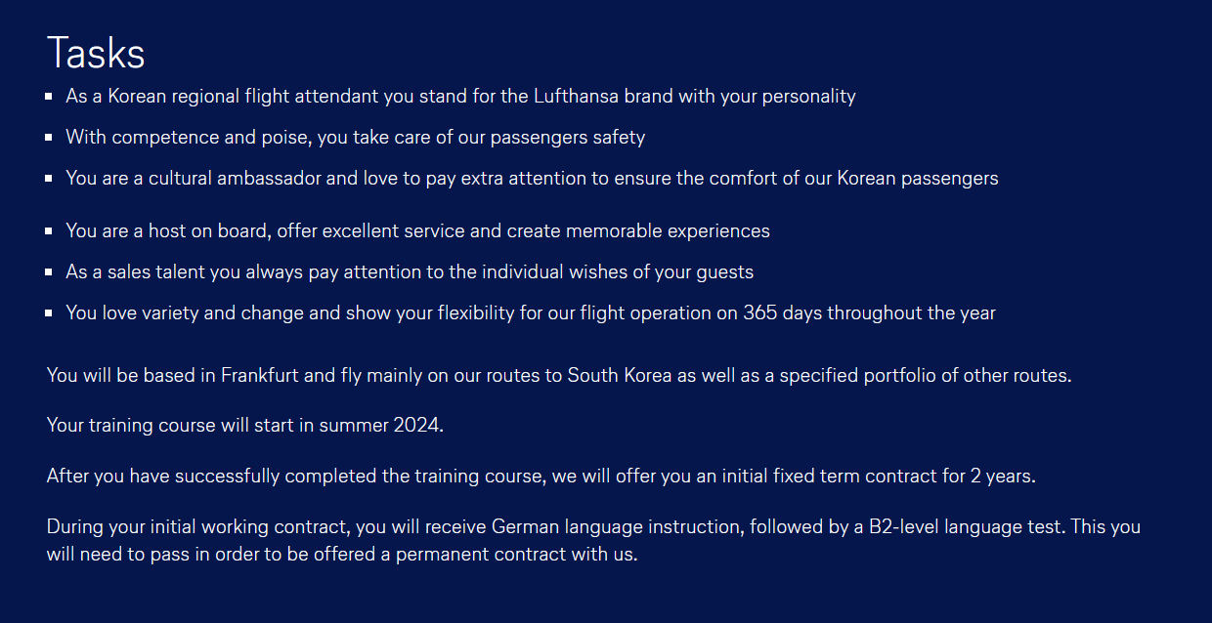Click the 365 days flexibility sentence
This screenshot has width=1212, height=623.
[x=531, y=313]
